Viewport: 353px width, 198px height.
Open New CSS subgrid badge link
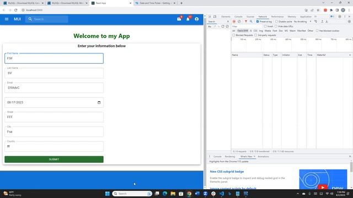coord(227,172)
